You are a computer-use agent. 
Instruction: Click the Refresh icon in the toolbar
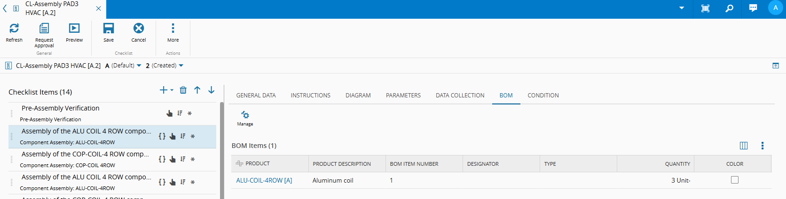pyautogui.click(x=14, y=29)
